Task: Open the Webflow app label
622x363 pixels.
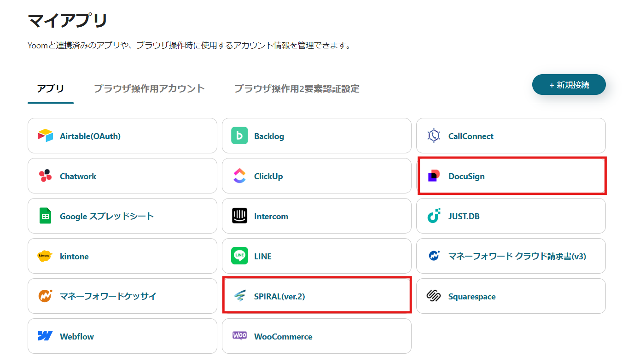Action: pyautogui.click(x=77, y=337)
